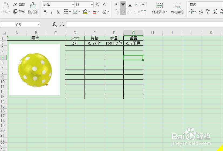
Task: Align text left
Action: tap(116, 12)
